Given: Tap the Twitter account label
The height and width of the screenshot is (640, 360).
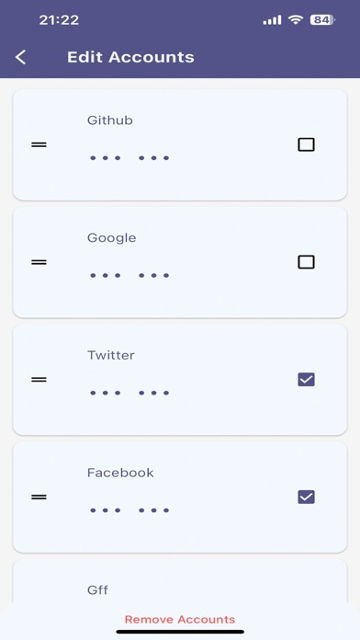Looking at the screenshot, I should pyautogui.click(x=111, y=355).
